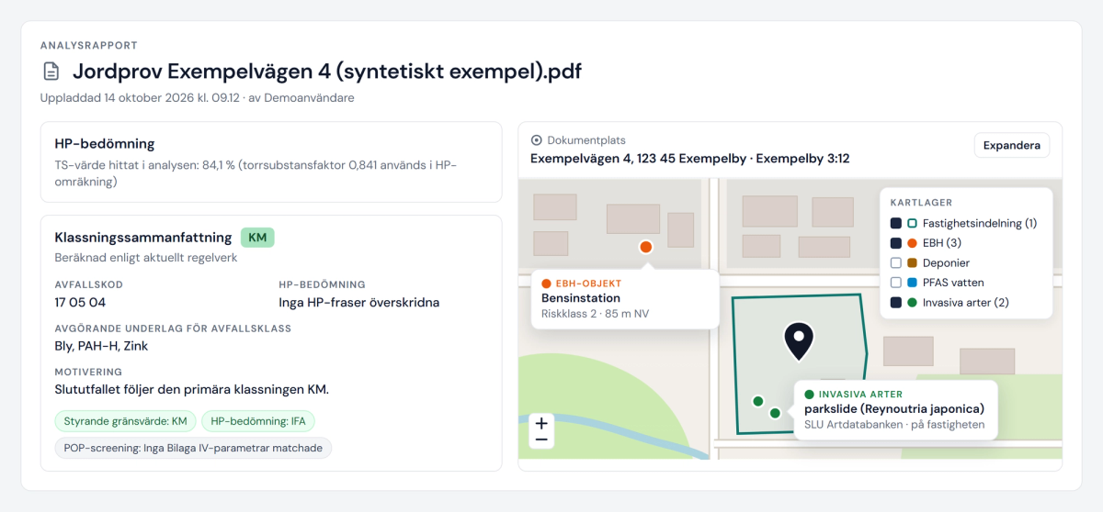Viewport: 1103px width, 512px height.
Task: Click the blue PFAS vatten legend swatch
Action: click(x=912, y=283)
